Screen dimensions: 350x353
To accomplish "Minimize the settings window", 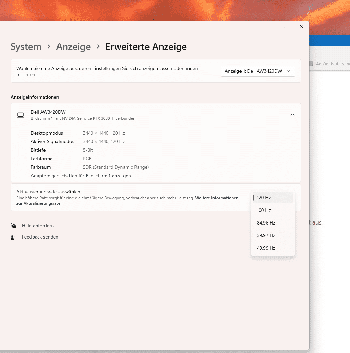I will click(x=270, y=26).
